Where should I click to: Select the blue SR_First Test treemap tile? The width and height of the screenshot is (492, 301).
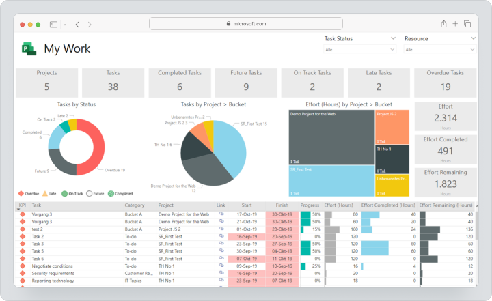point(331,181)
